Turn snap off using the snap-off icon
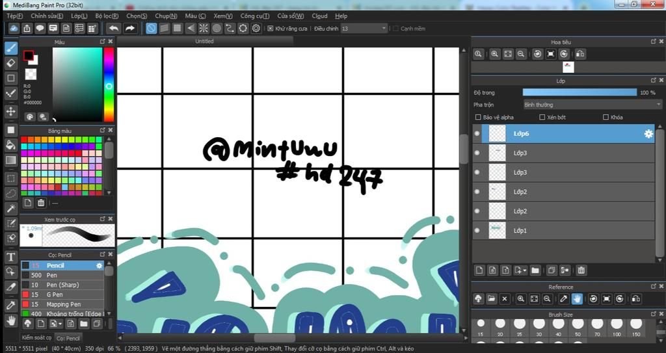The width and height of the screenshot is (666, 353). [x=151, y=29]
